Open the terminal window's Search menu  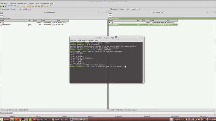point(84,40)
